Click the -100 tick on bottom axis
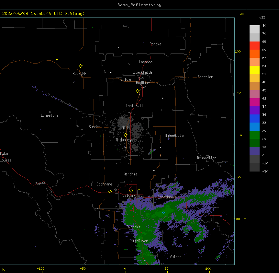279x273 pixels. (40, 268)
